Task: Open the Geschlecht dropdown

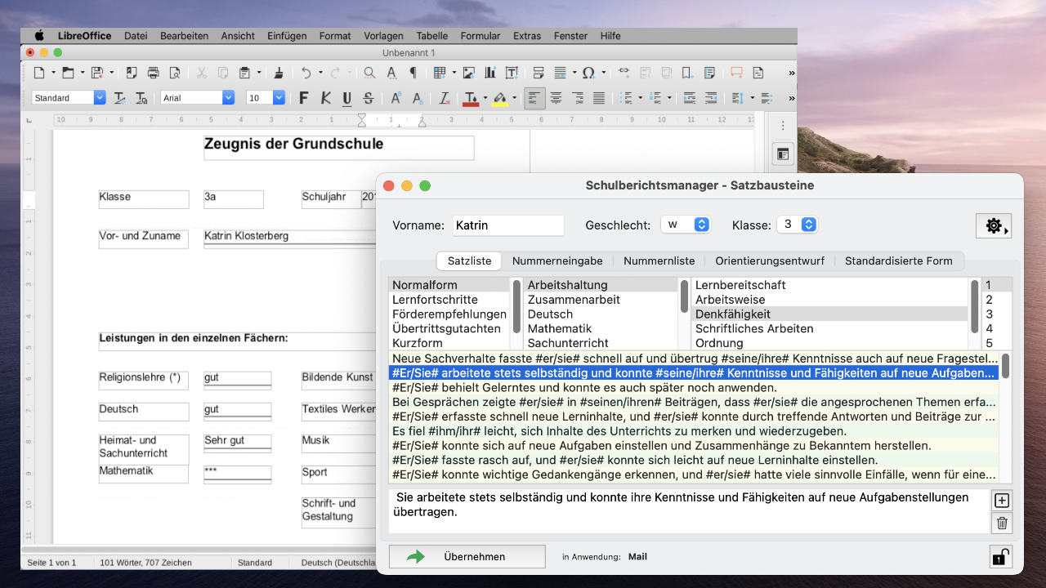Action: pos(686,225)
